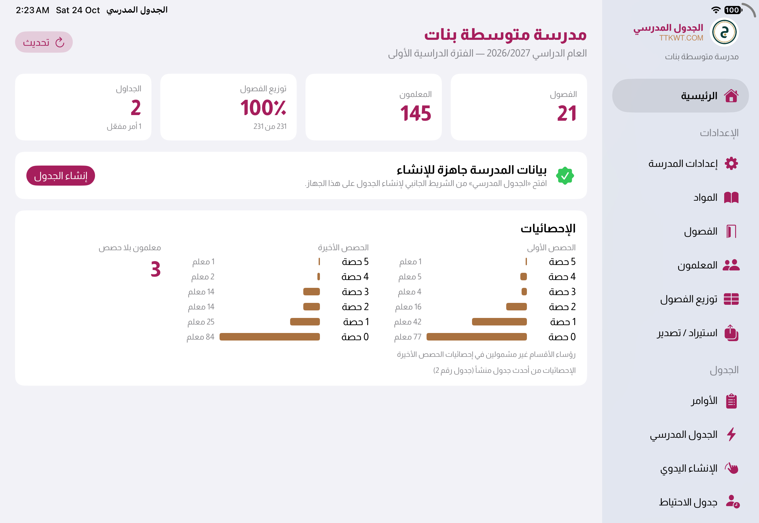Click the green verified checkmark badge
Image resolution: width=759 pixels, height=523 pixels.
565,176
